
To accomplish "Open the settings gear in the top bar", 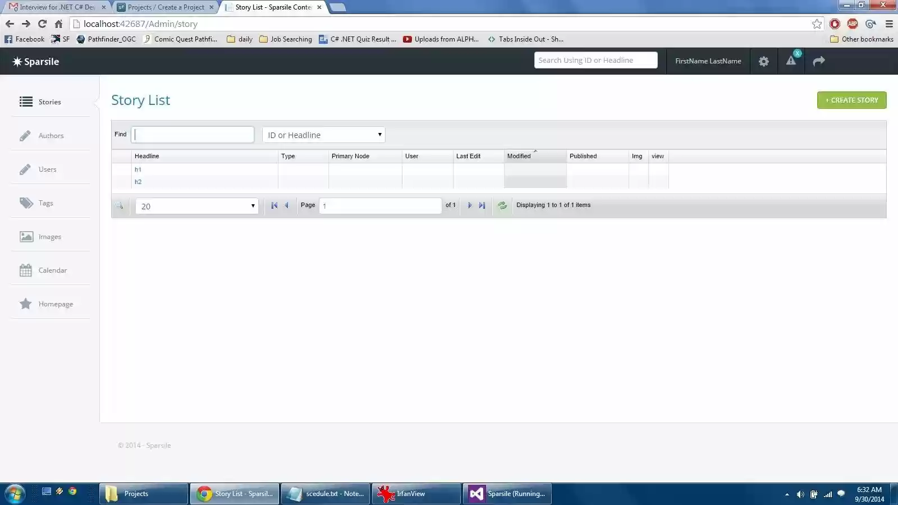I will [x=763, y=61].
